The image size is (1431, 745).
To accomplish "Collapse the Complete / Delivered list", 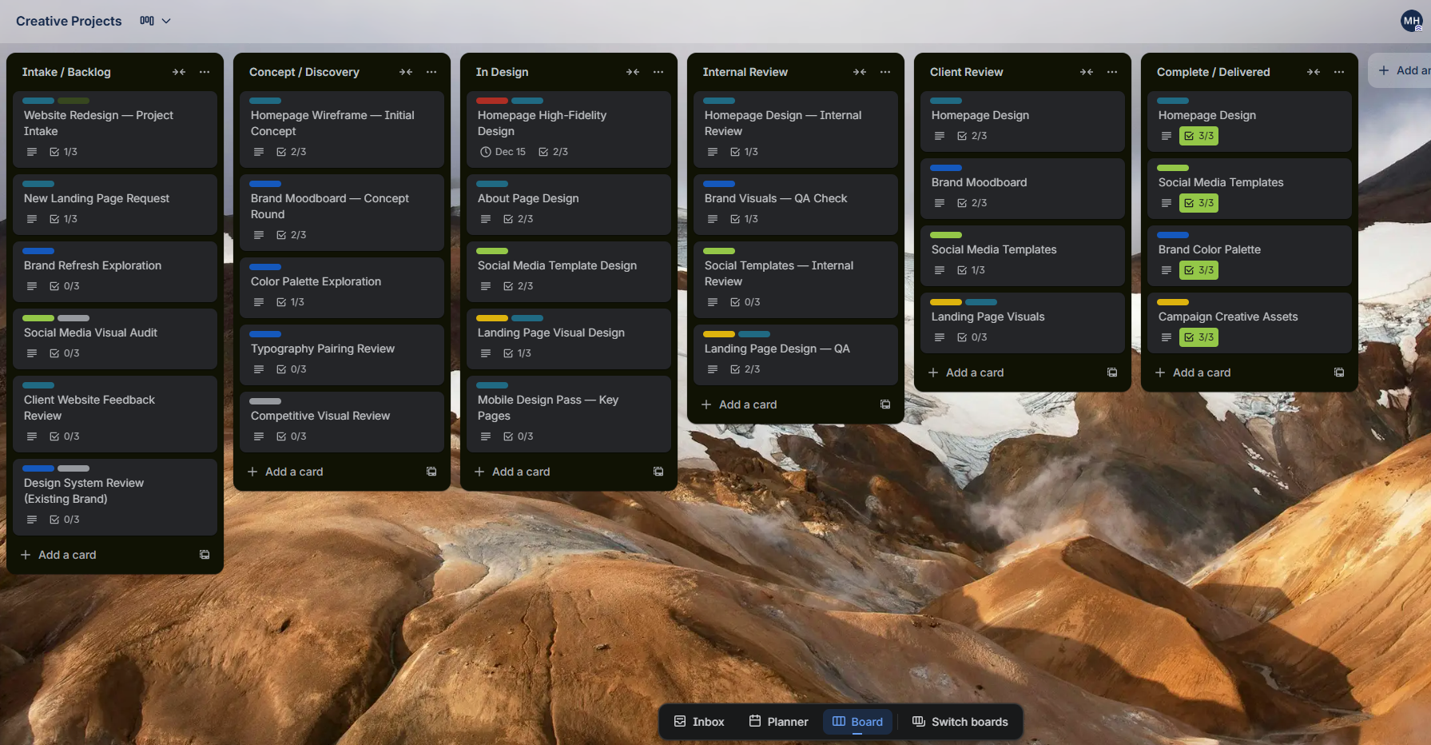I will pos(1314,72).
